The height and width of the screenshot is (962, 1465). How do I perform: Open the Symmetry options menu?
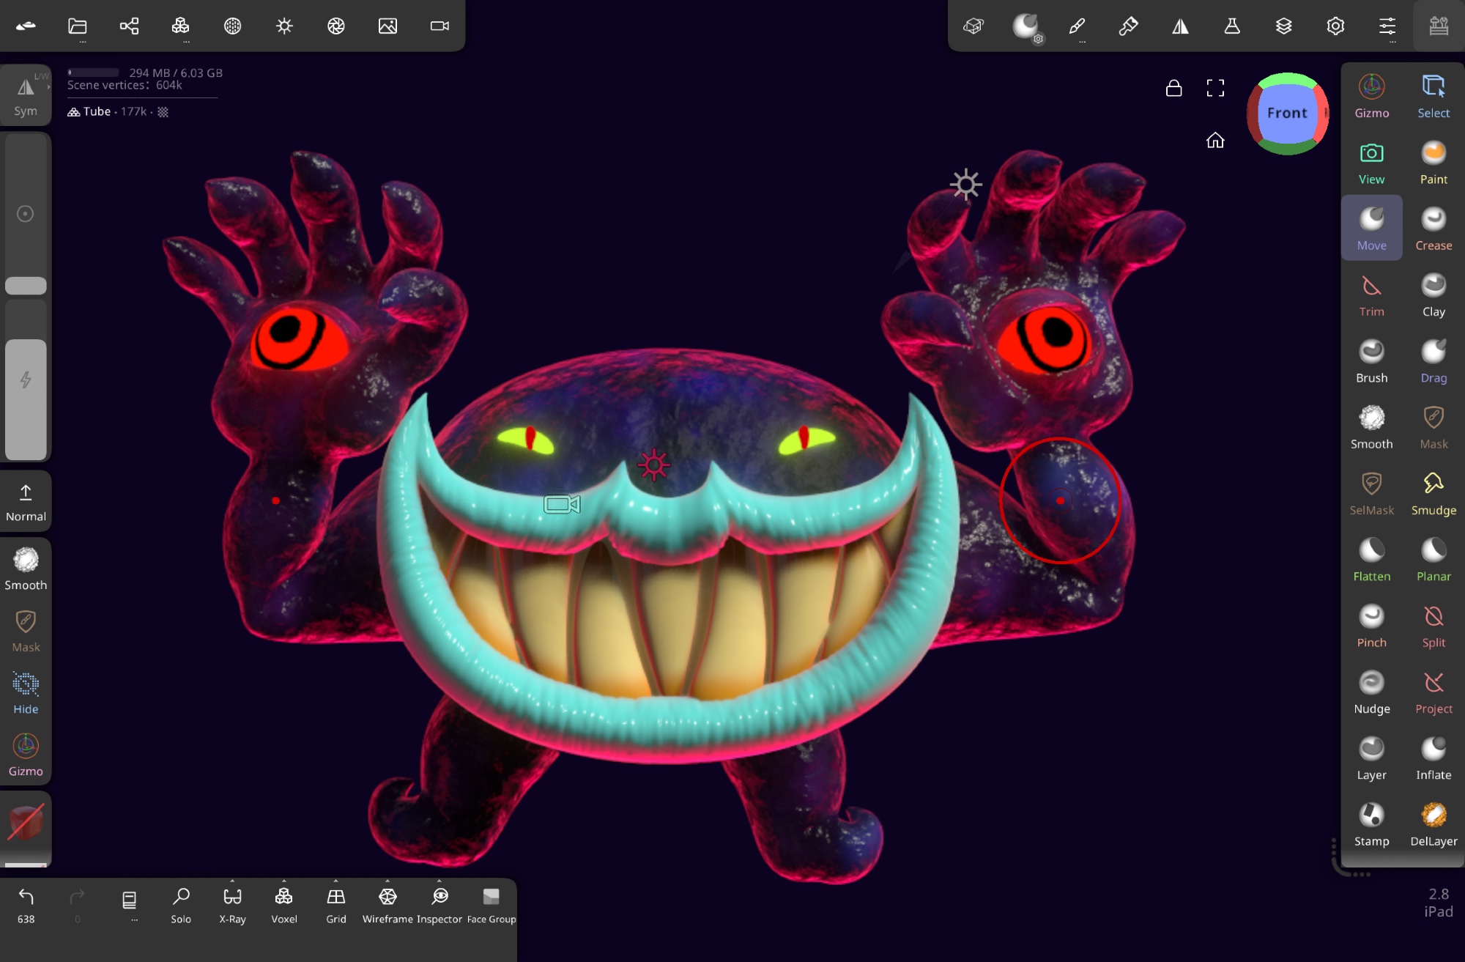(x=1180, y=26)
